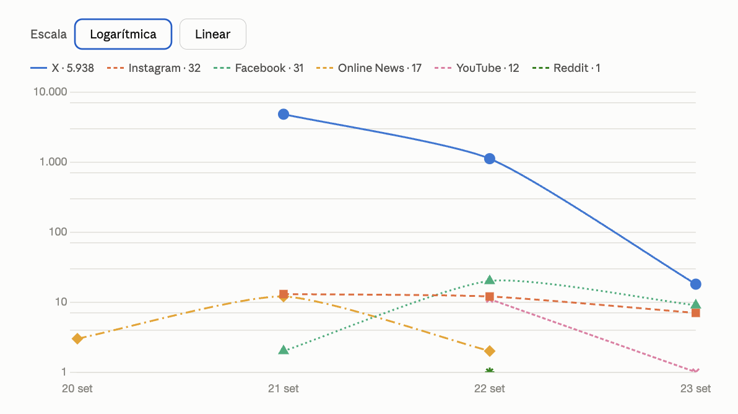
Task: Click the X blue circle at 23 set
Action: (696, 284)
